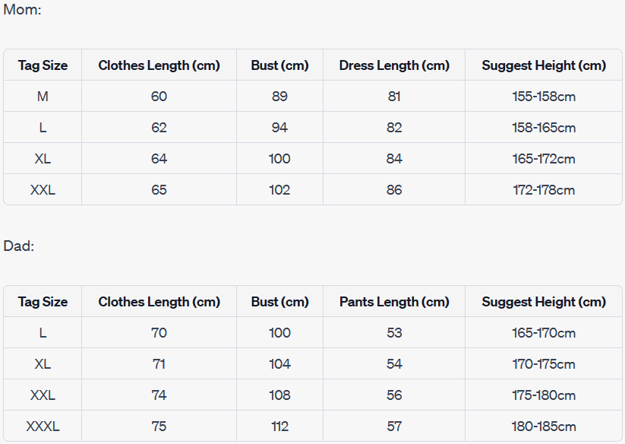Click the Mom table Dress Length header

(394, 65)
